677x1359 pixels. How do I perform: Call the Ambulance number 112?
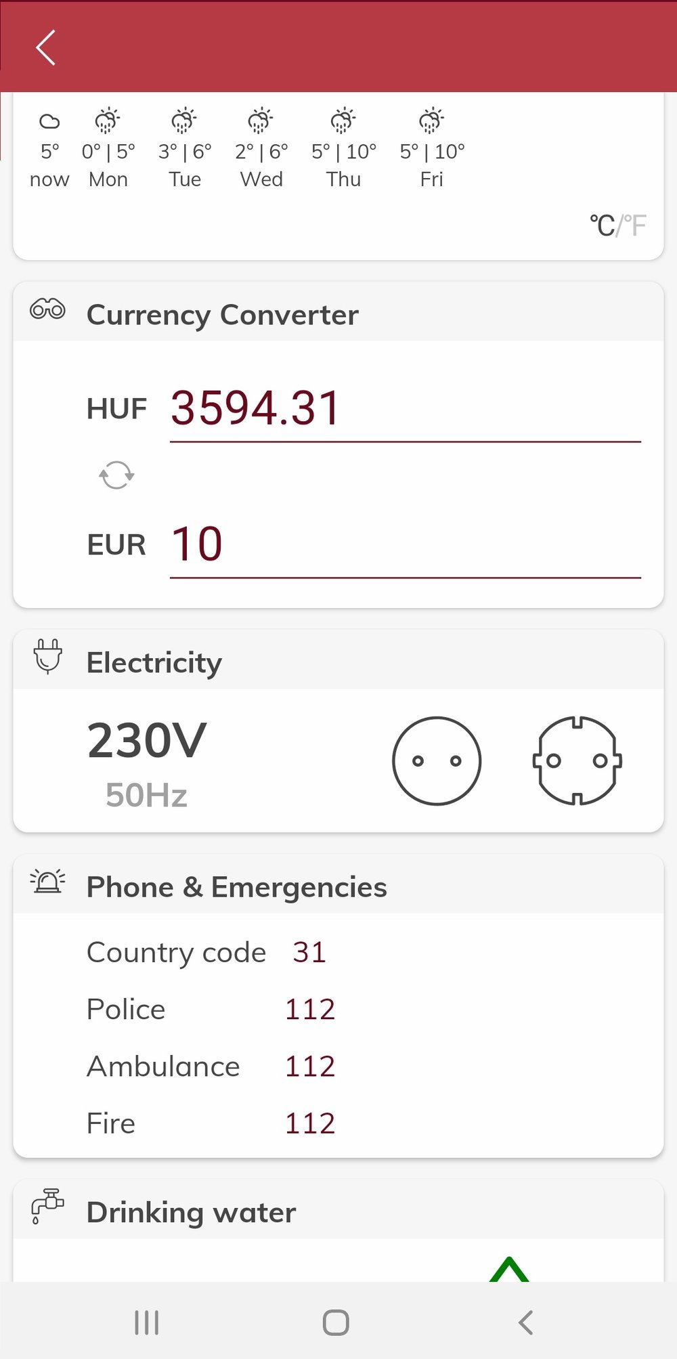click(x=309, y=1066)
